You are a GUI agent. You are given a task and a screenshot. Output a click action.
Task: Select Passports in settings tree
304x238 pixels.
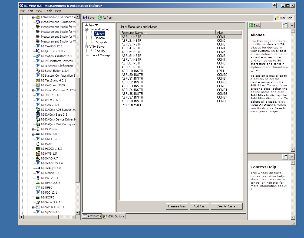point(101,42)
